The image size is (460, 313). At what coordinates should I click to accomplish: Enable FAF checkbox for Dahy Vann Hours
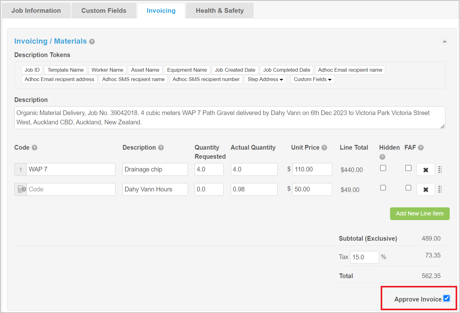tap(408, 188)
